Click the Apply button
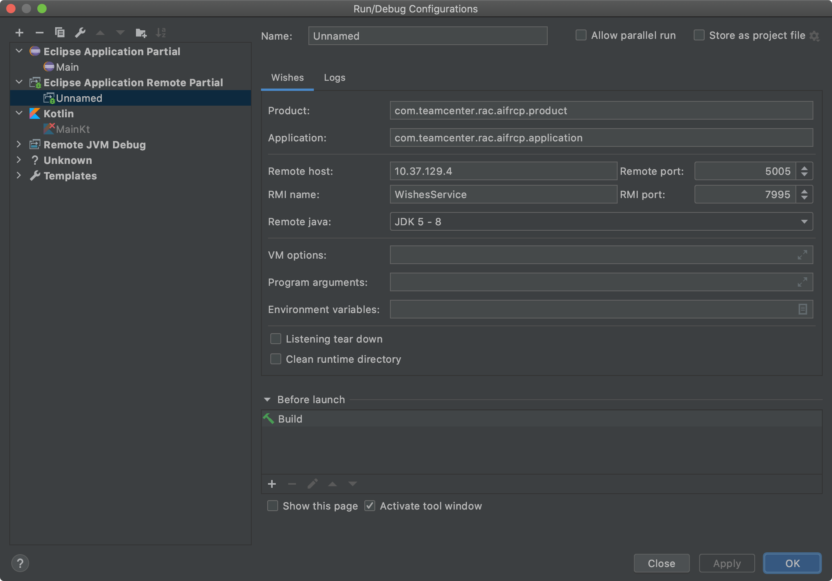This screenshot has height=581, width=832. (727, 563)
